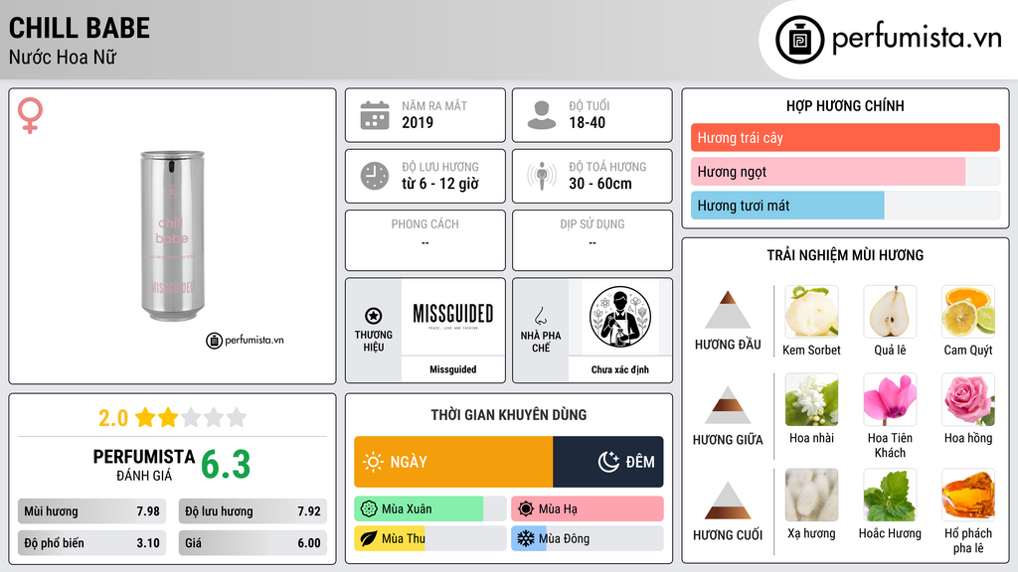Click the Hương tươi mát accord bar
The height and width of the screenshot is (572, 1018).
(x=845, y=205)
